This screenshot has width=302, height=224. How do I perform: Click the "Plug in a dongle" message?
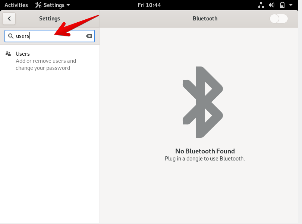pos(205,159)
